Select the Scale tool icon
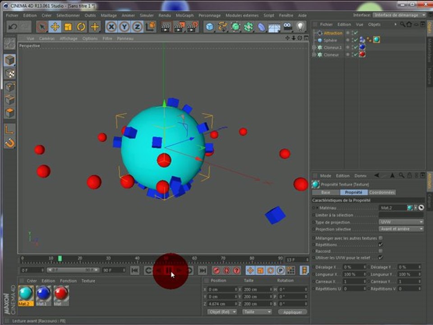The width and height of the screenshot is (433, 325). (68, 27)
